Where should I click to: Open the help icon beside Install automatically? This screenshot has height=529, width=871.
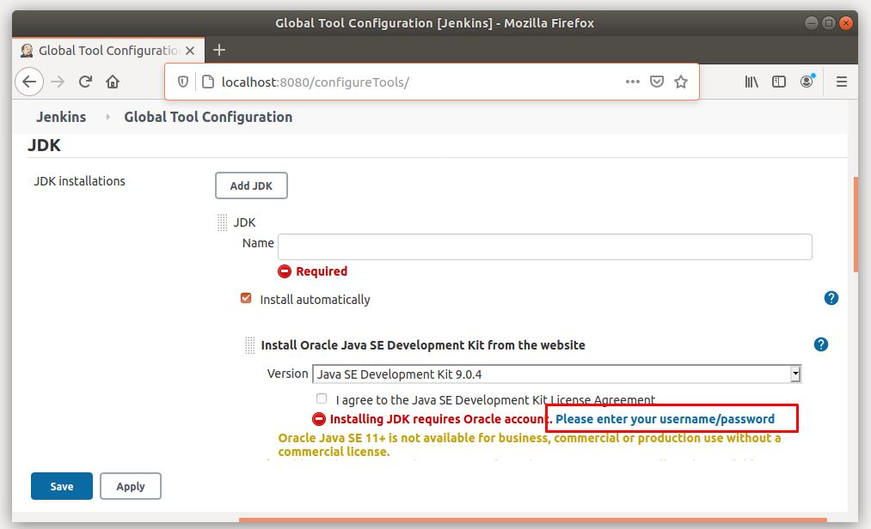831,298
